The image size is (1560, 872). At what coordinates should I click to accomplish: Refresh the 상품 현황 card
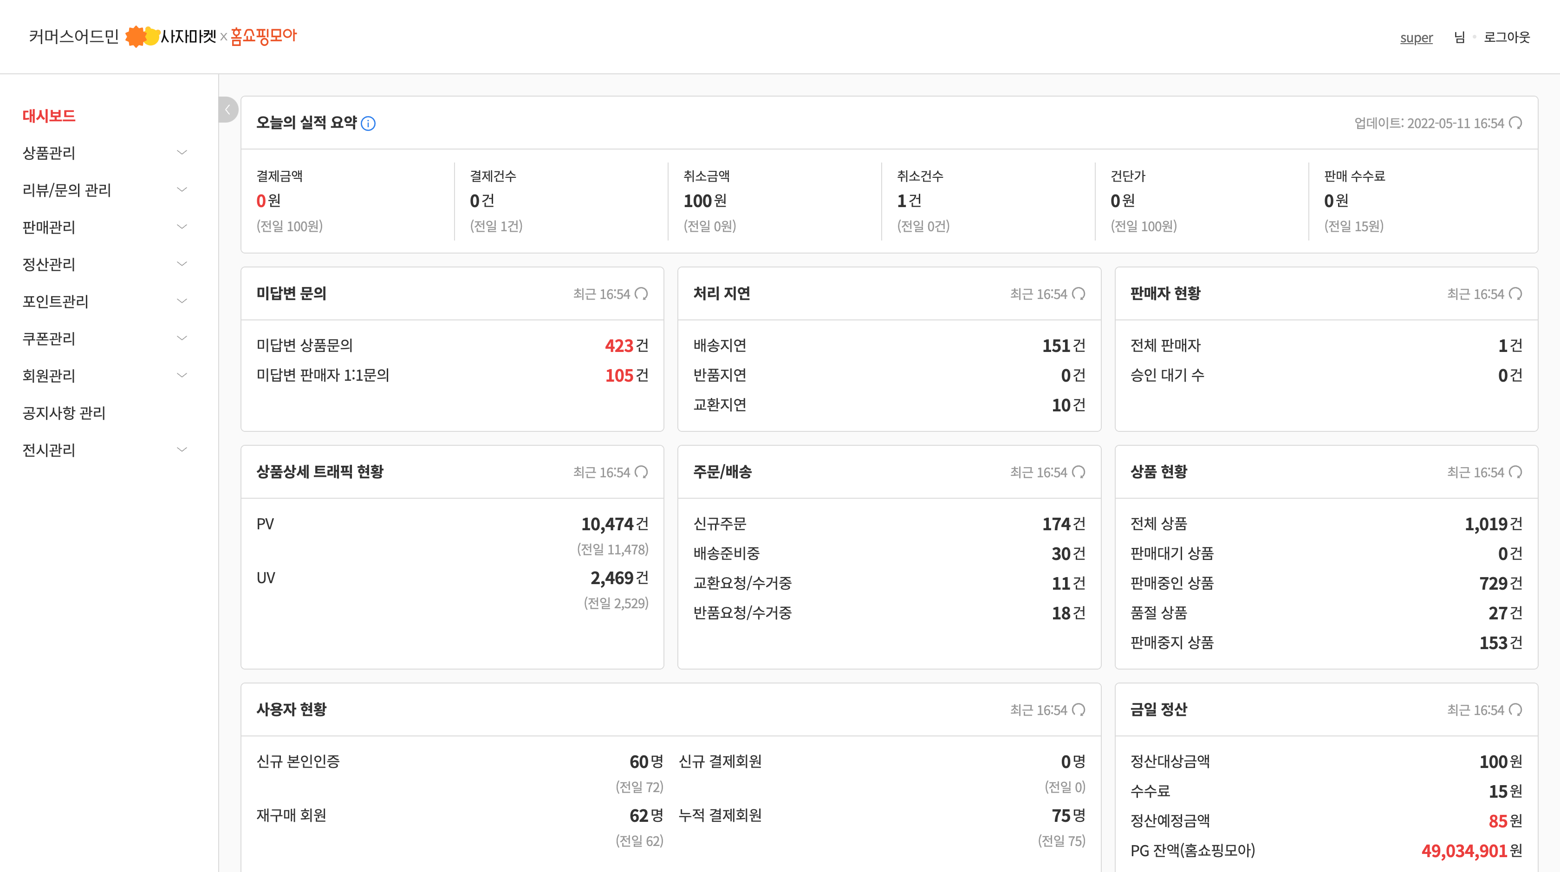(1516, 472)
